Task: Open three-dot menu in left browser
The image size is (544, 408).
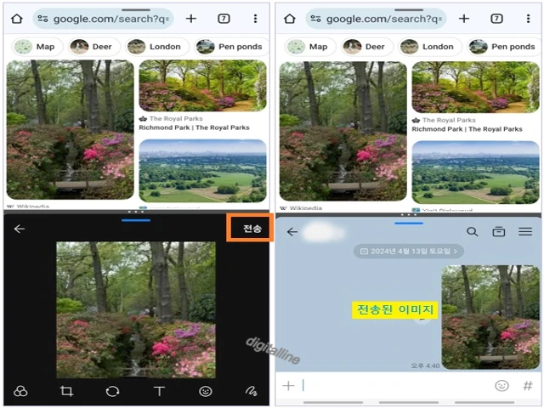Action: pos(255,19)
